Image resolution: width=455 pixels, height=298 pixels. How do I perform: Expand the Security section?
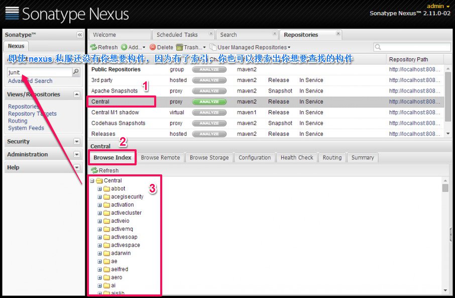coord(77,141)
